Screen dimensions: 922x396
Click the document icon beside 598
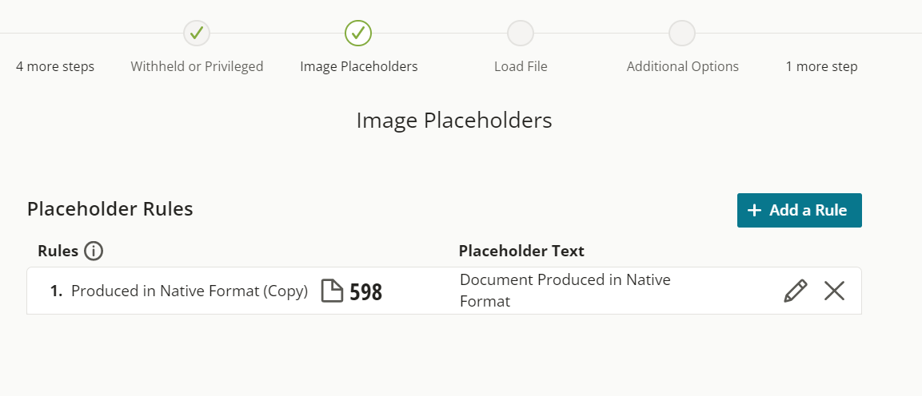(x=332, y=291)
